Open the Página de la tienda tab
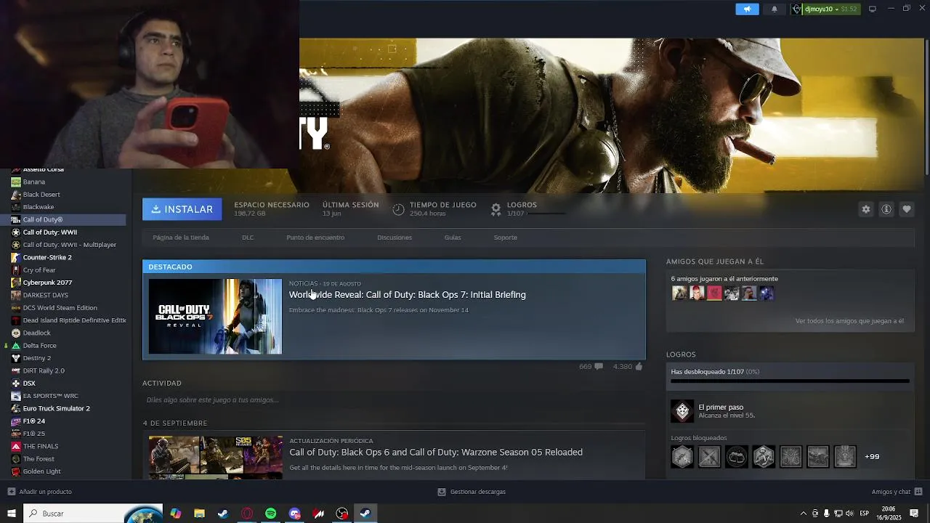This screenshot has height=523, width=930. [181, 238]
